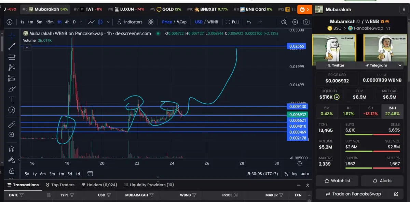Screen dimensions: 410x202
Task: Toggle stay in drawing mode
Action: tap(12, 160)
